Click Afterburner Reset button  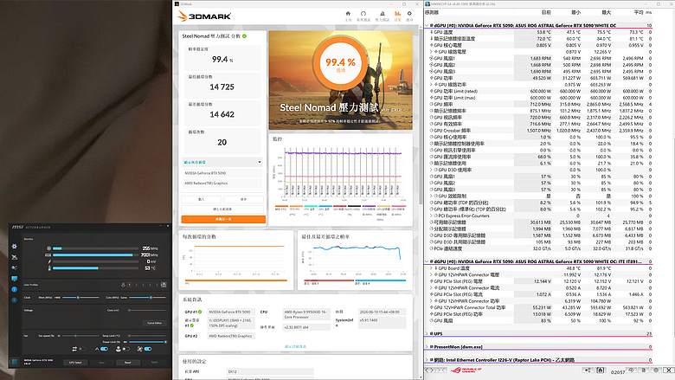tap(128, 363)
